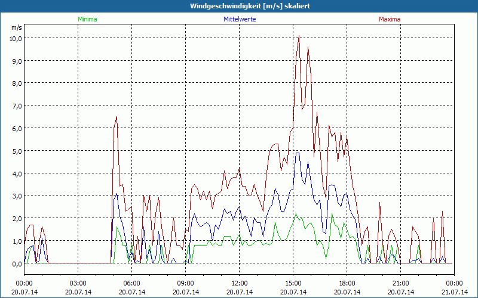Select the blue Mittelwerte legend label
The image size is (478, 298).
pyautogui.click(x=239, y=19)
